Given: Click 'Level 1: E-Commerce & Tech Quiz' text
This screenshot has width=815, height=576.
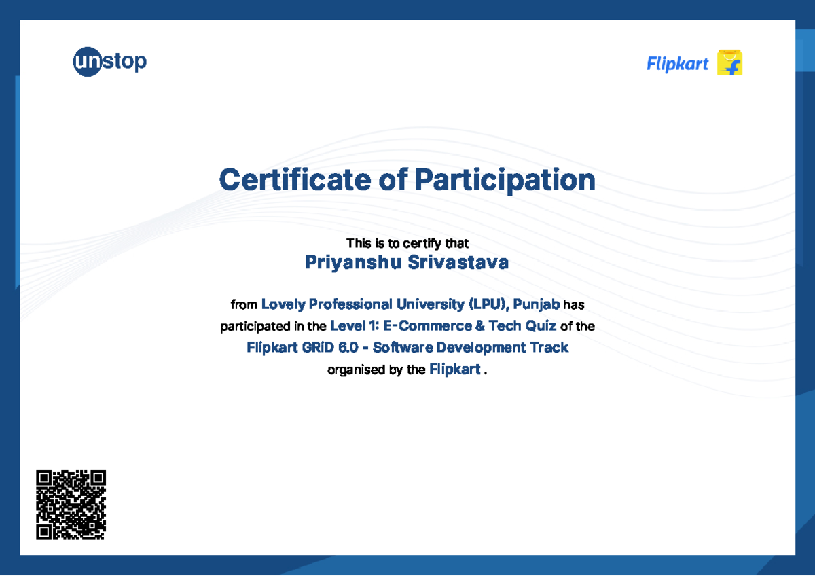Looking at the screenshot, I should tap(443, 326).
